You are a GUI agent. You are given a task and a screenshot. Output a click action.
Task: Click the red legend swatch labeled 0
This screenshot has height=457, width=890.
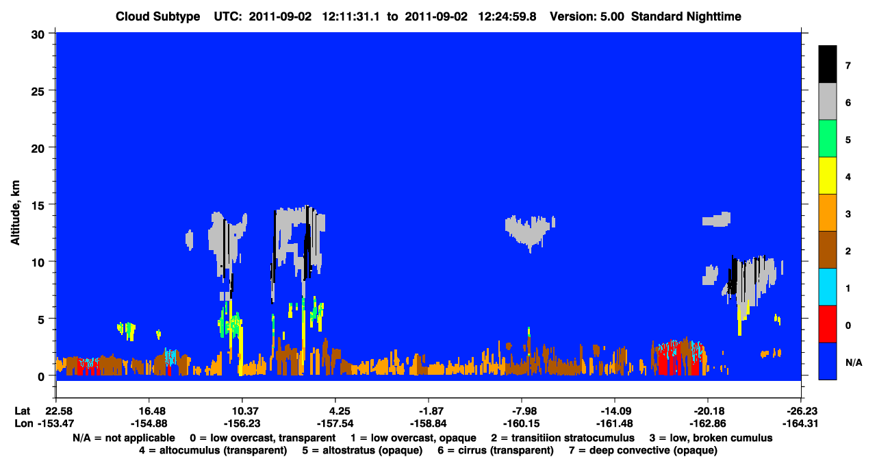[828, 324]
